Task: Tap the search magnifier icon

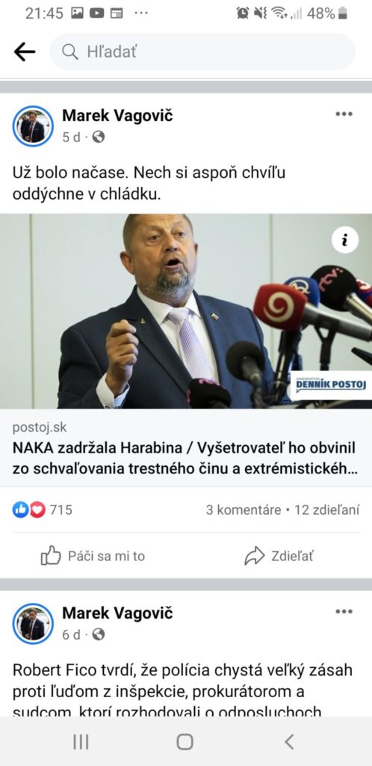Action: tap(70, 52)
